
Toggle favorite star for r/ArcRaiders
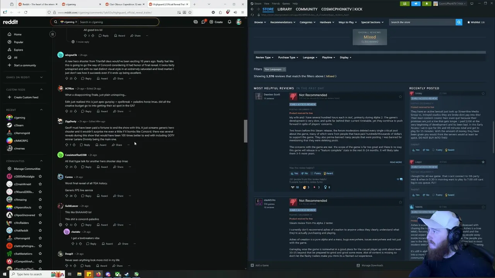[40, 223]
